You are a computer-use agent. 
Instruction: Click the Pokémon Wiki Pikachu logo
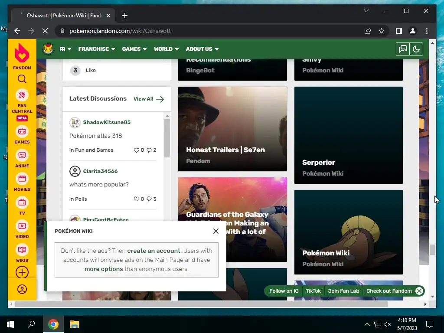pyautogui.click(x=49, y=49)
